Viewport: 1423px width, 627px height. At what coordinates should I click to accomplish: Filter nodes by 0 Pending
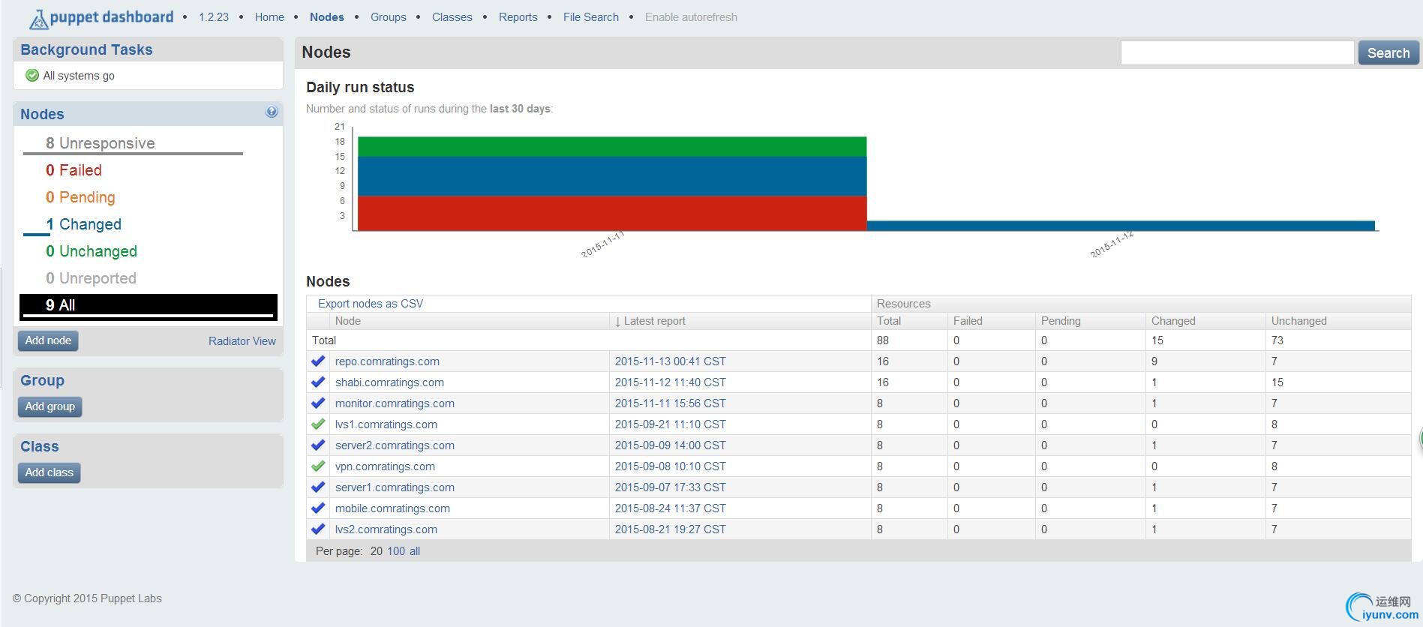pyautogui.click(x=80, y=197)
